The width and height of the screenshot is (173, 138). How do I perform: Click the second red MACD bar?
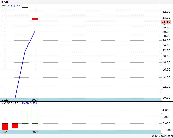pos(15,126)
